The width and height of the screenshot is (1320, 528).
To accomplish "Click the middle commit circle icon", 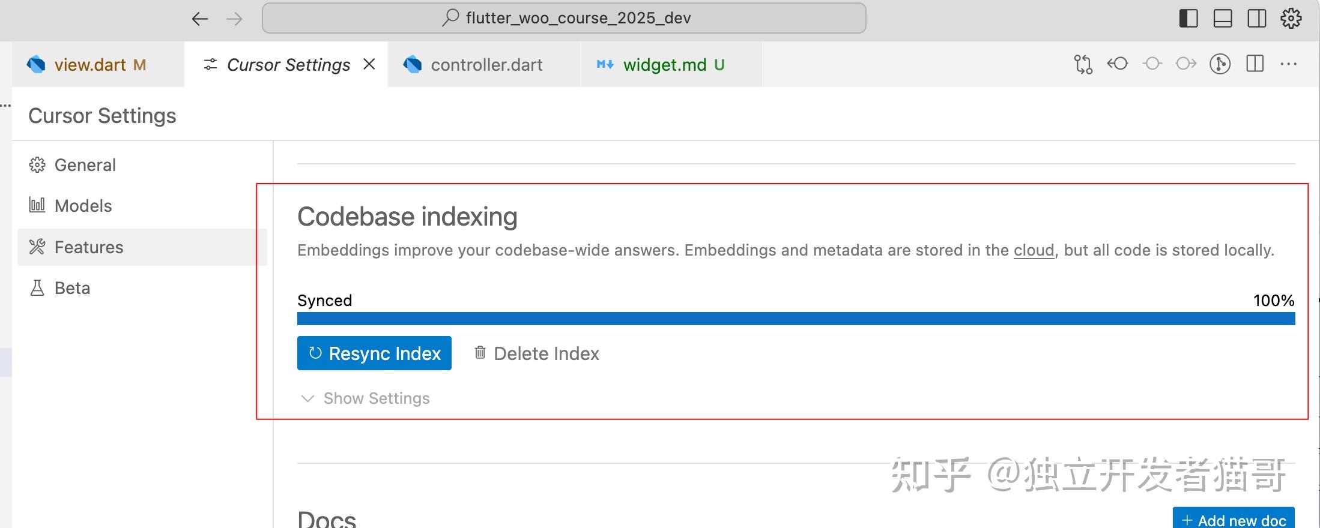I will (1152, 63).
